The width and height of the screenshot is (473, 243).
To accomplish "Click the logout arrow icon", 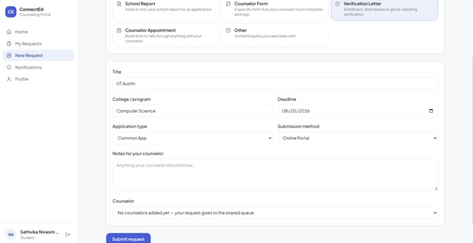I will (68, 235).
